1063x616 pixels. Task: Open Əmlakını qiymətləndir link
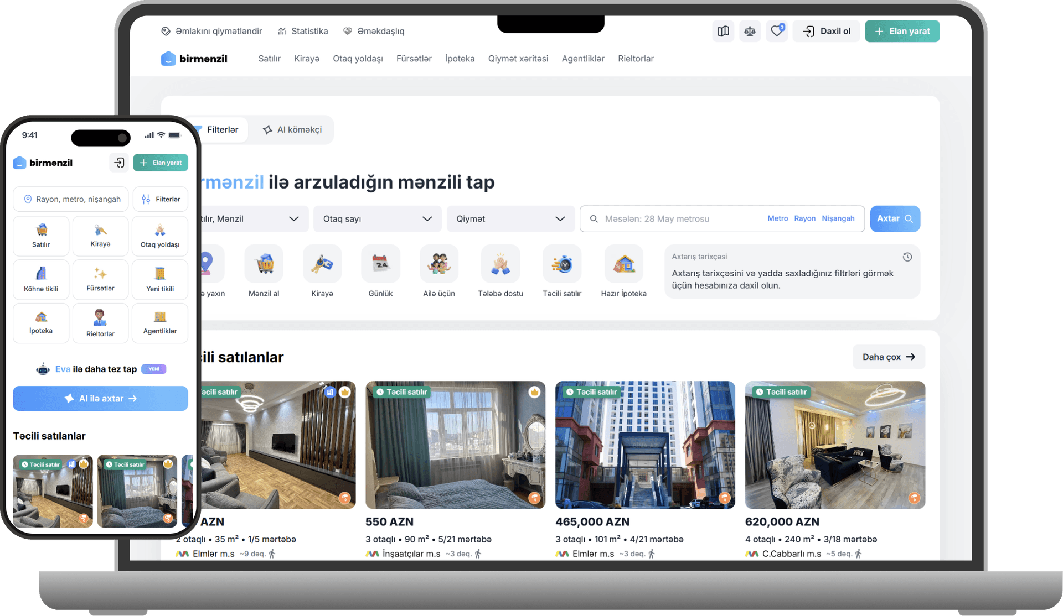click(211, 32)
